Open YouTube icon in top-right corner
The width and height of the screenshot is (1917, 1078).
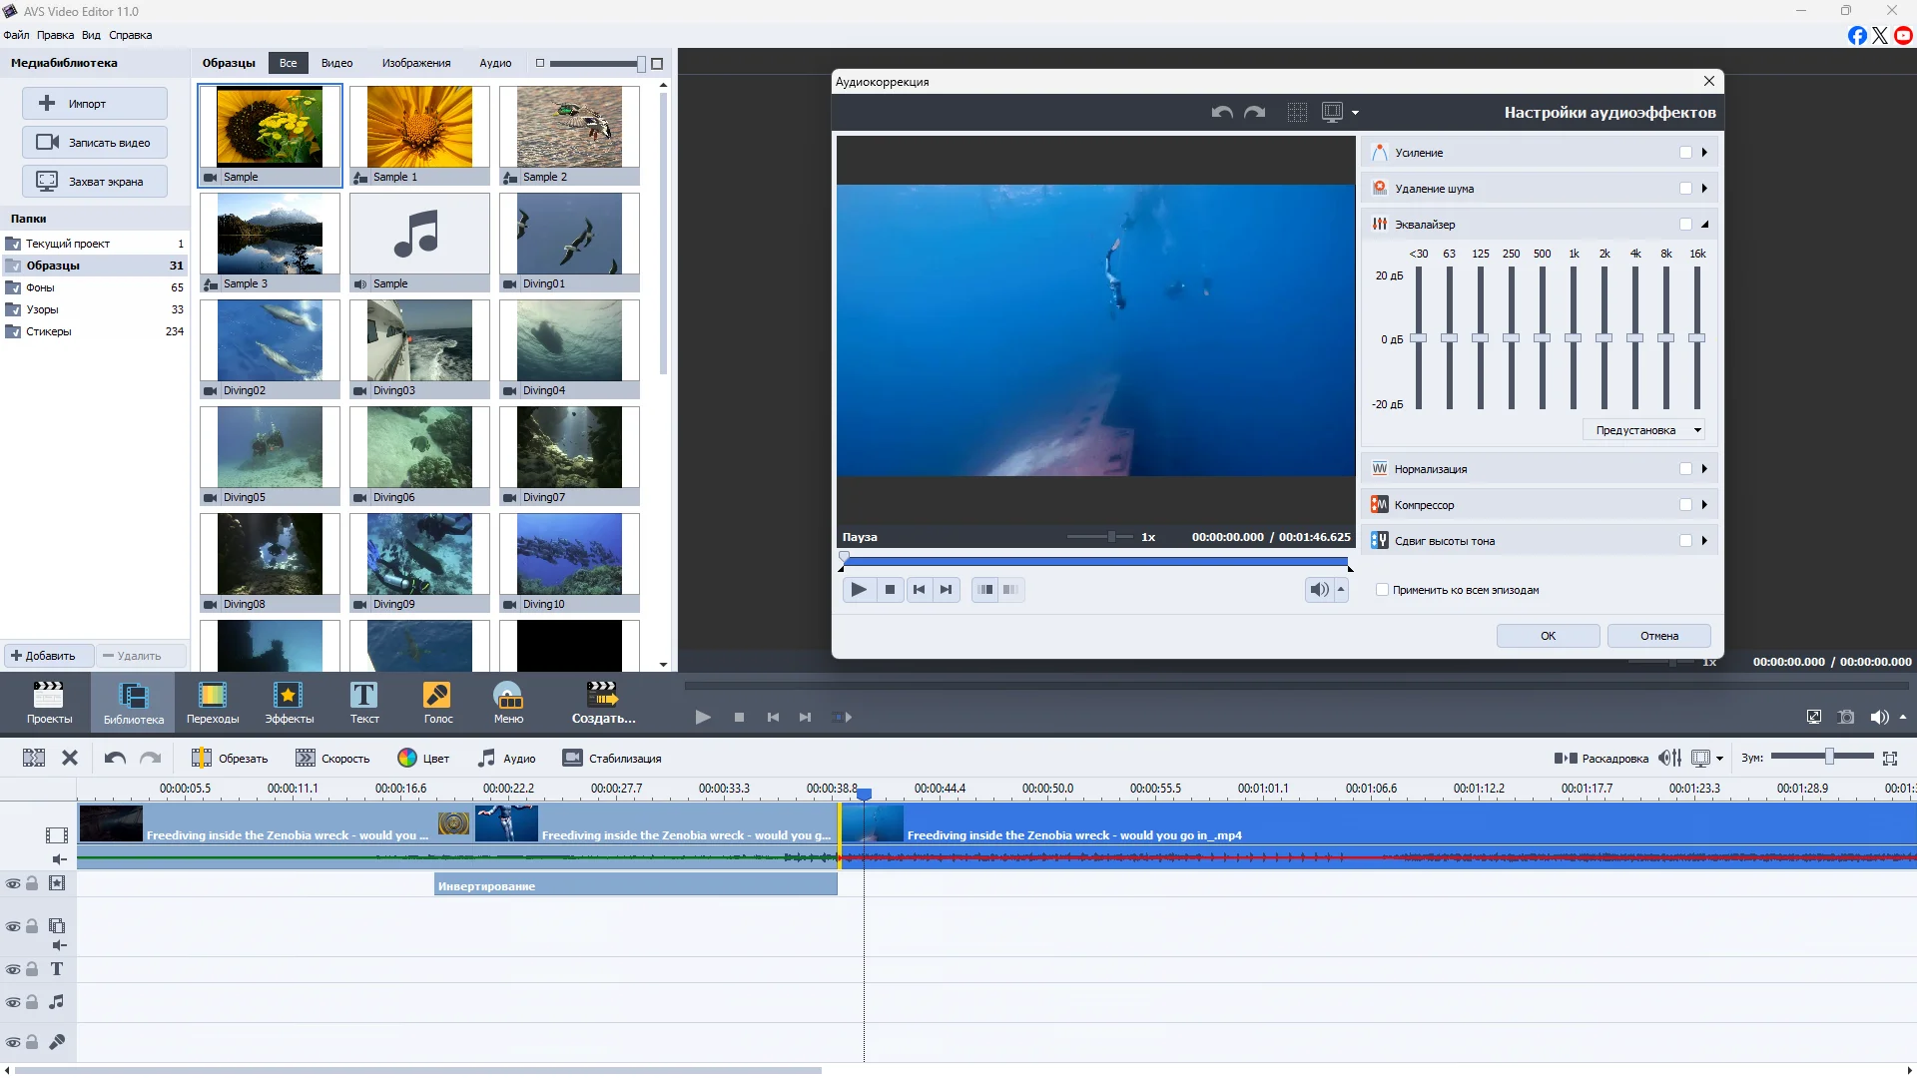[1904, 36]
